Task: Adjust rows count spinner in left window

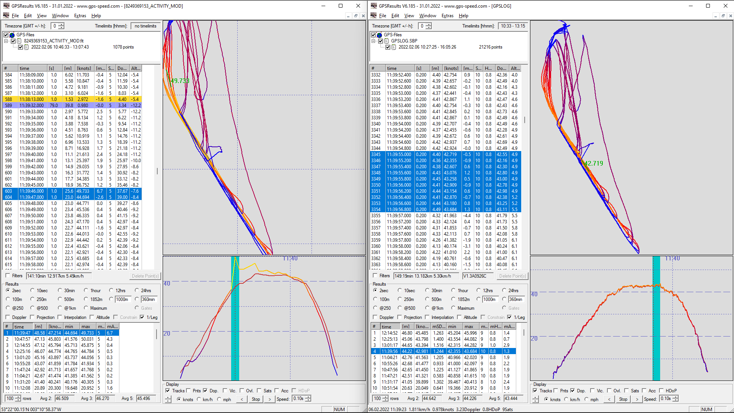Action: pyautogui.click(x=18, y=398)
